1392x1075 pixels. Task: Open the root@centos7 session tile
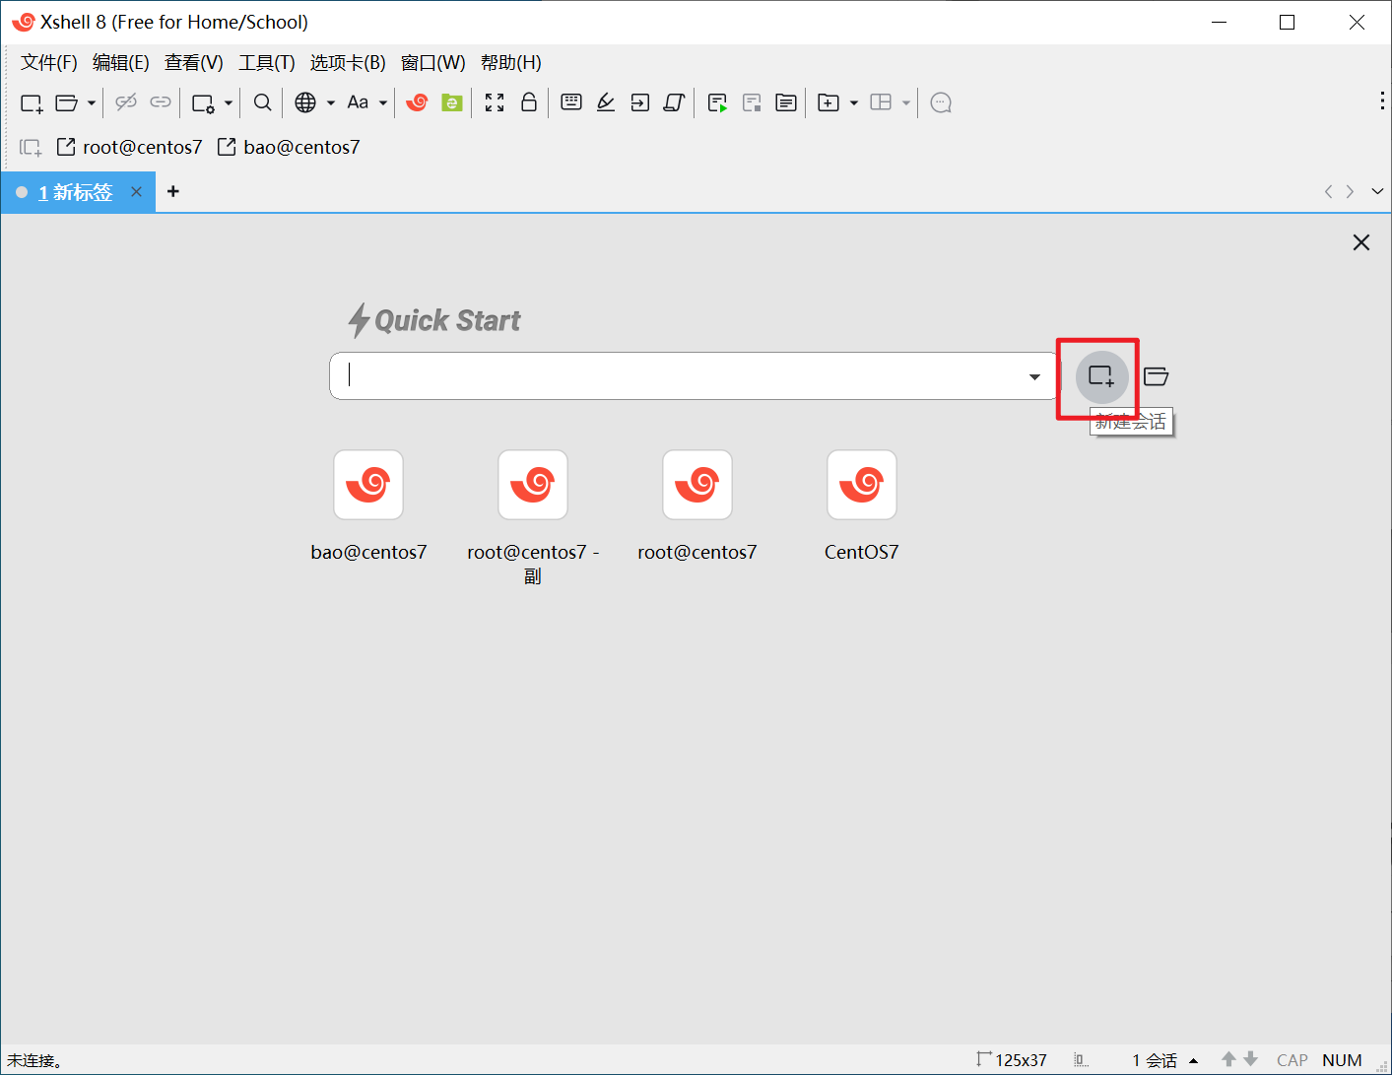pyautogui.click(x=697, y=485)
